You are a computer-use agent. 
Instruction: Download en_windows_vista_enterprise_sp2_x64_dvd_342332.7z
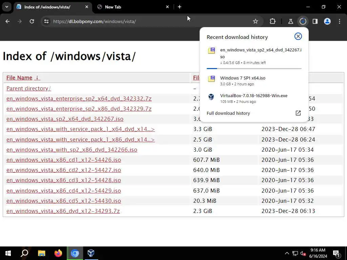click(79, 99)
